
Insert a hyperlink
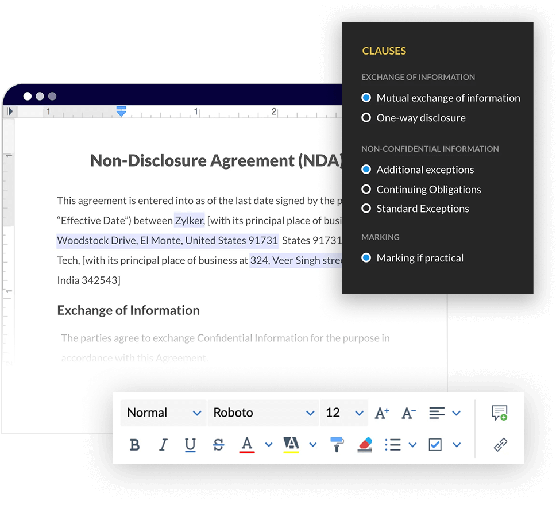click(x=499, y=445)
